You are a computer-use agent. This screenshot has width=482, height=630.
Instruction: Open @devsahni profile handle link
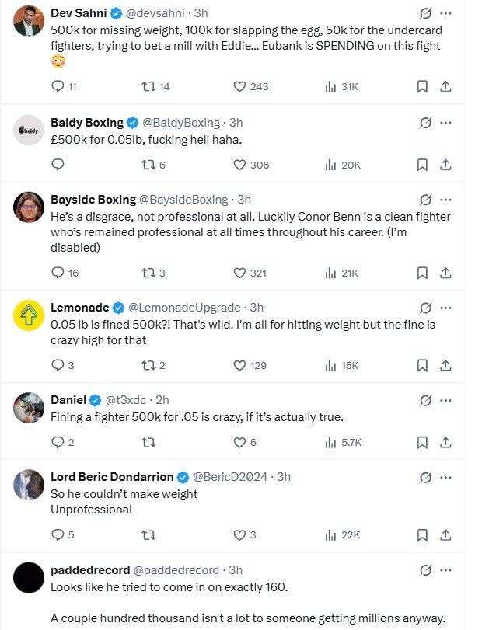[156, 13]
